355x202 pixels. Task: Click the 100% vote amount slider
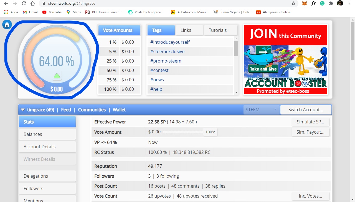[x=210, y=132]
